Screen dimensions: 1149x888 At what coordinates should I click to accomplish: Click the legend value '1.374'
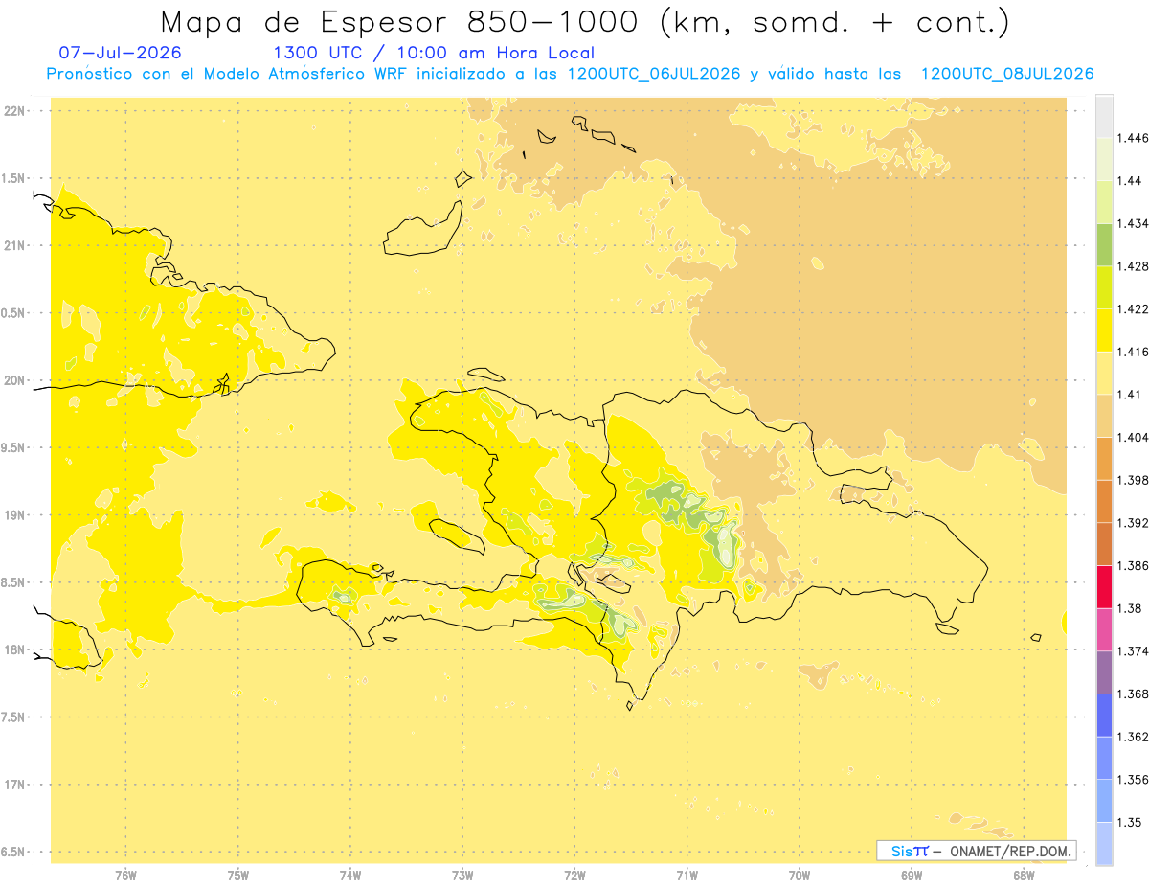tap(1135, 651)
